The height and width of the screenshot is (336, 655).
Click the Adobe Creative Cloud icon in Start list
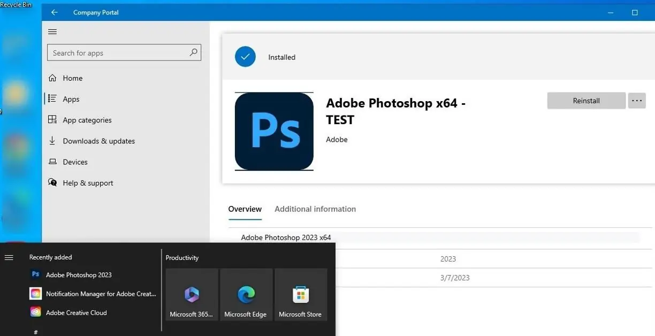point(36,312)
